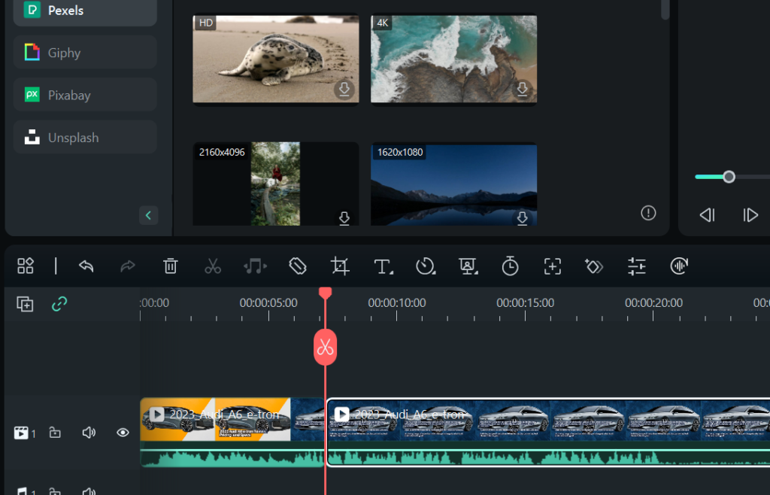
Task: Click the Undo arrow
Action: [86, 266]
